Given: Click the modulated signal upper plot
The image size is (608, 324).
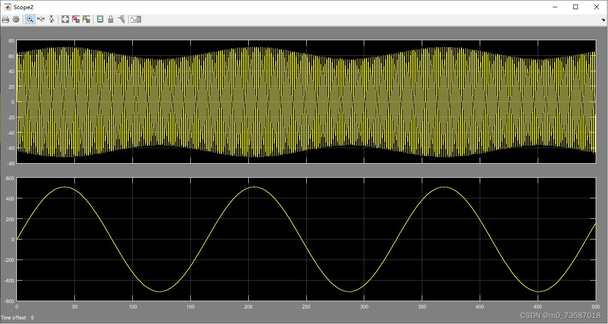Looking at the screenshot, I should [x=306, y=101].
